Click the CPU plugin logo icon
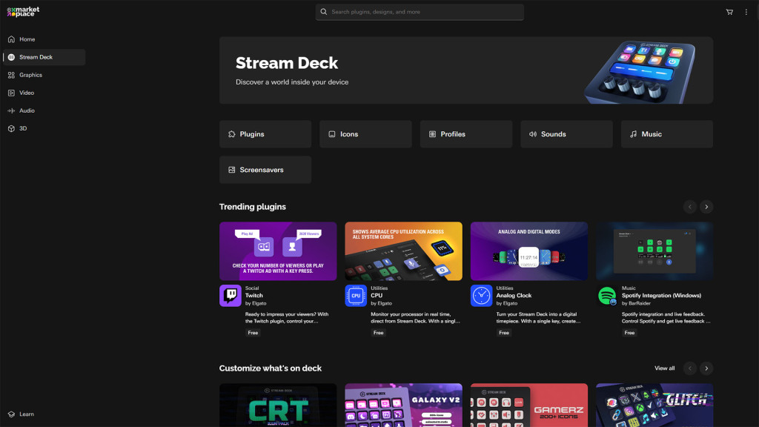Screen dimensions: 759x427 coord(356,296)
